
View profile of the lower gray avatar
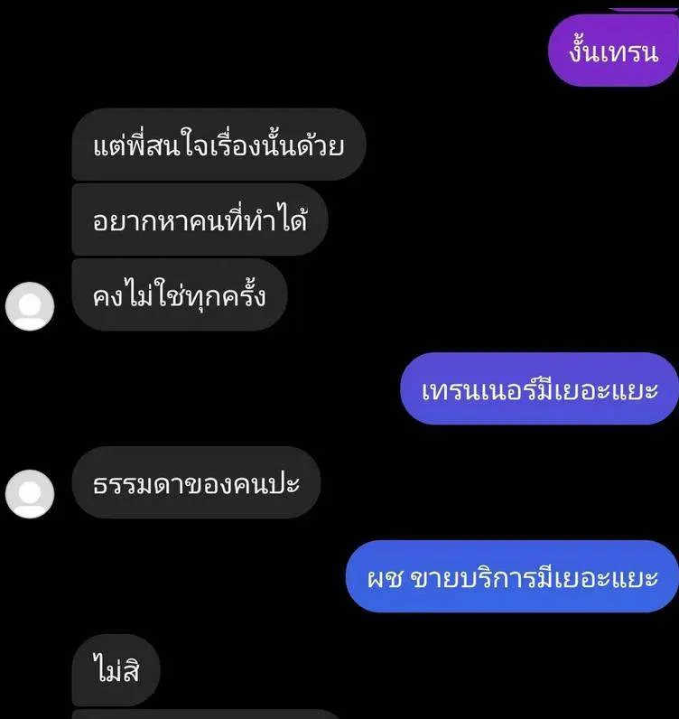(x=30, y=494)
